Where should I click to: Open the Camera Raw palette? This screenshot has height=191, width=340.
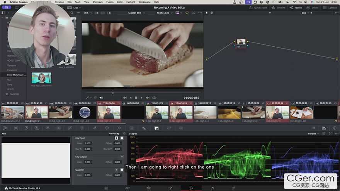5,128
